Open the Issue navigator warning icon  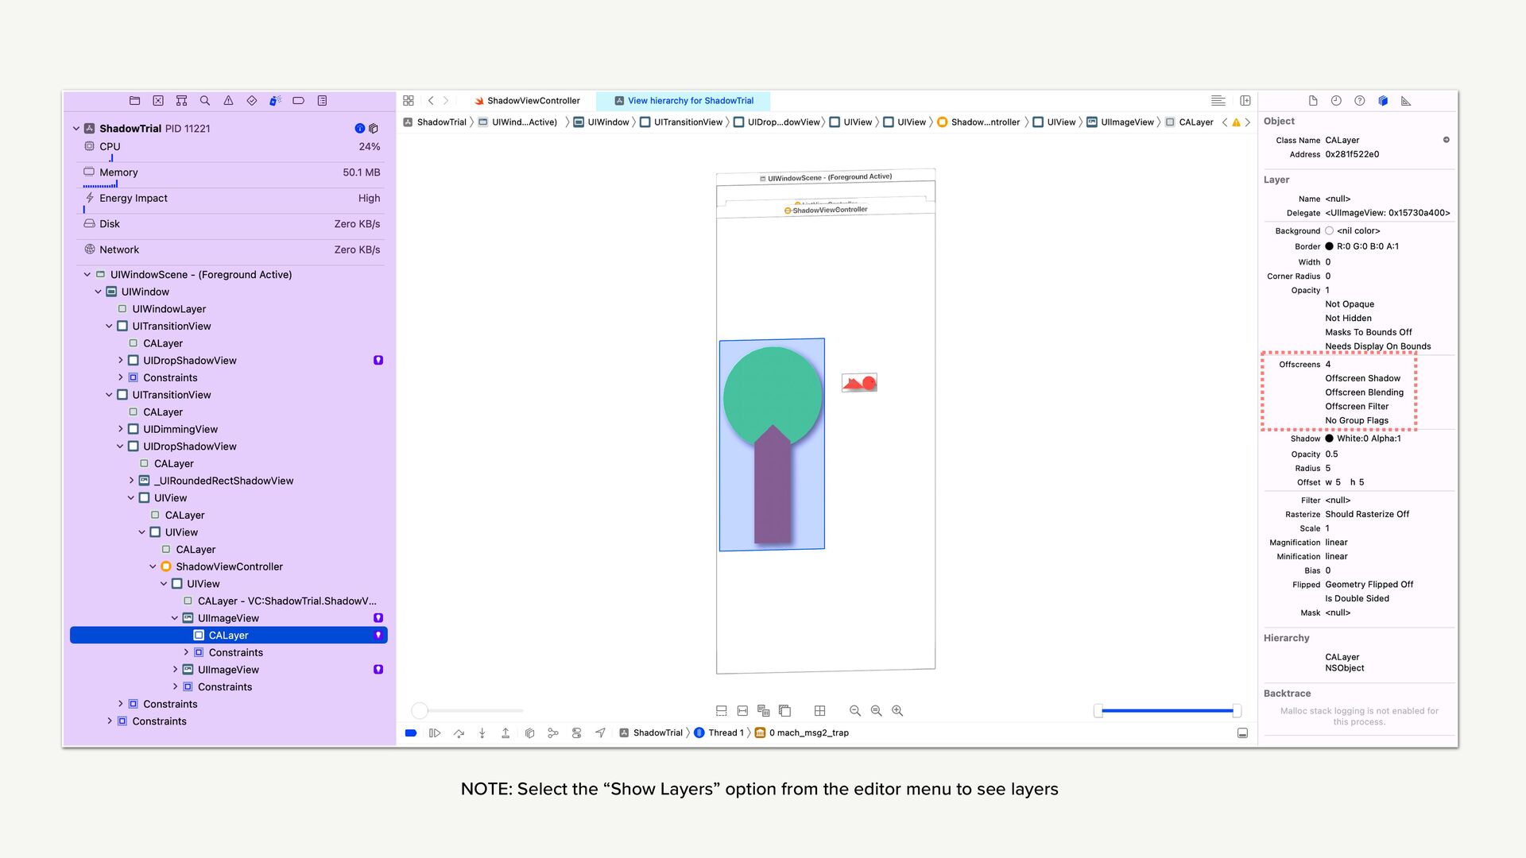pyautogui.click(x=228, y=101)
